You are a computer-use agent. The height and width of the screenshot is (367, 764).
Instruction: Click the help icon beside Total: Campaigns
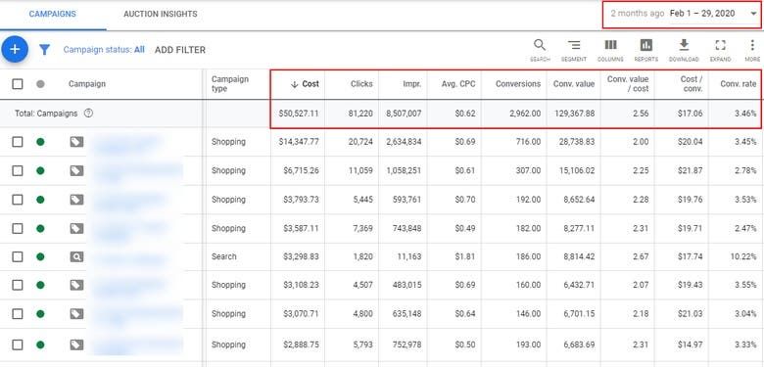(x=88, y=114)
